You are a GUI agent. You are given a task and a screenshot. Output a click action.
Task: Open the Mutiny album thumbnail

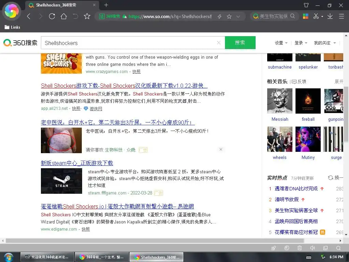click(x=308, y=139)
